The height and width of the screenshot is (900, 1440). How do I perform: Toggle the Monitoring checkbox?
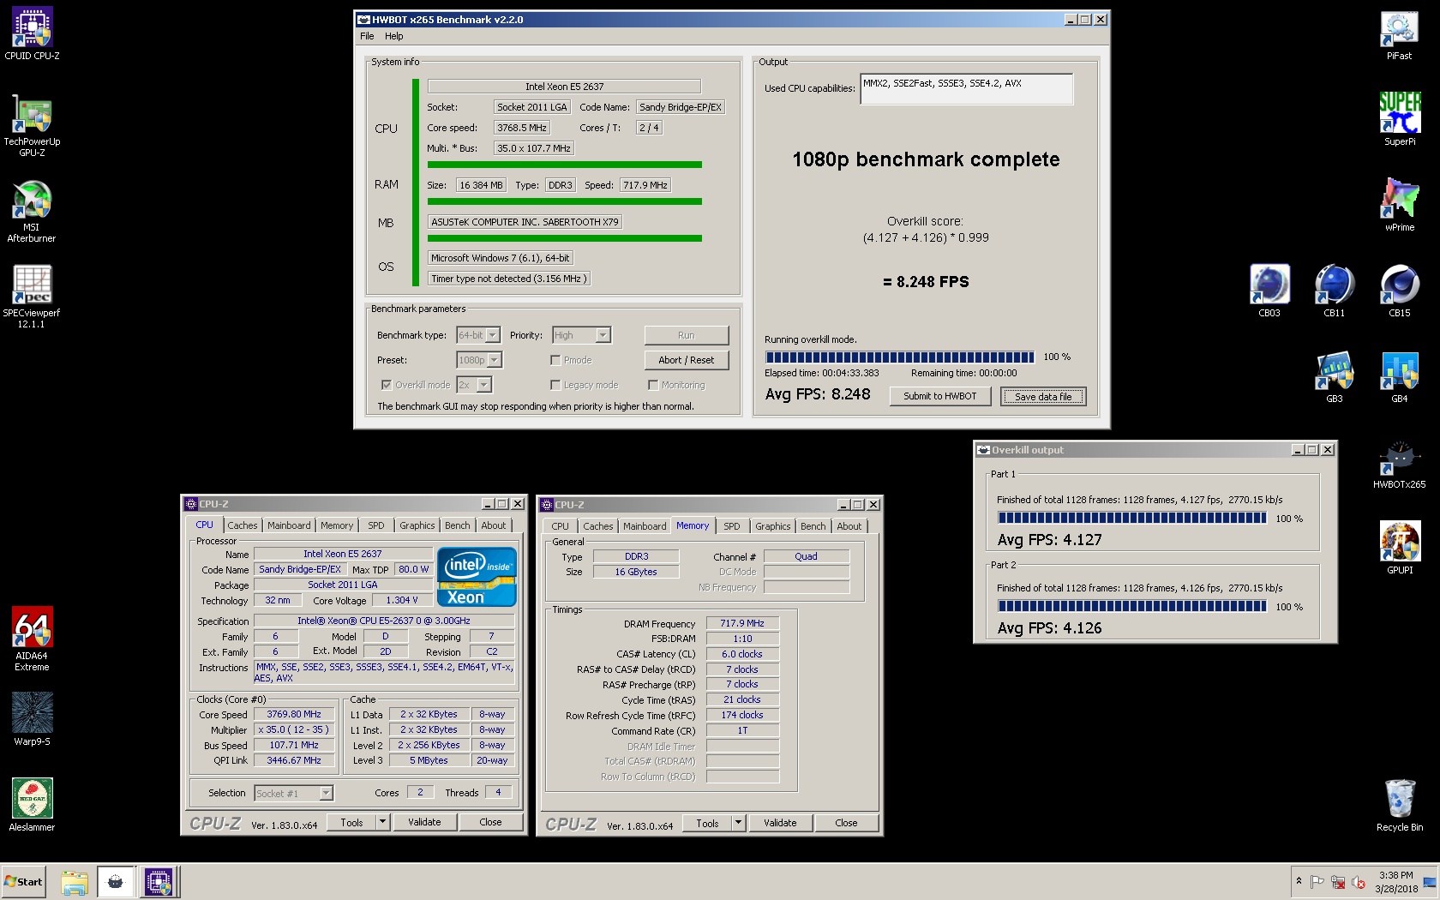(x=653, y=385)
